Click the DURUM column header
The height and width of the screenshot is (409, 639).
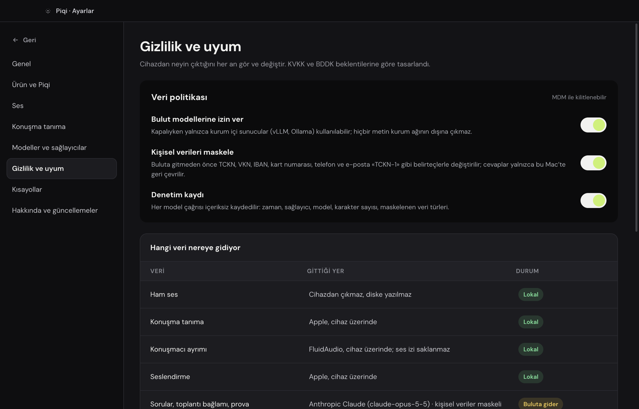[x=527, y=271]
